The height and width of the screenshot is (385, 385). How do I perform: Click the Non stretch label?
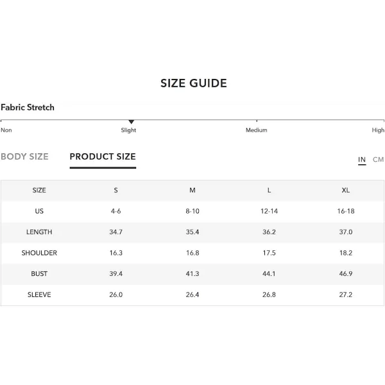pyautogui.click(x=6, y=130)
